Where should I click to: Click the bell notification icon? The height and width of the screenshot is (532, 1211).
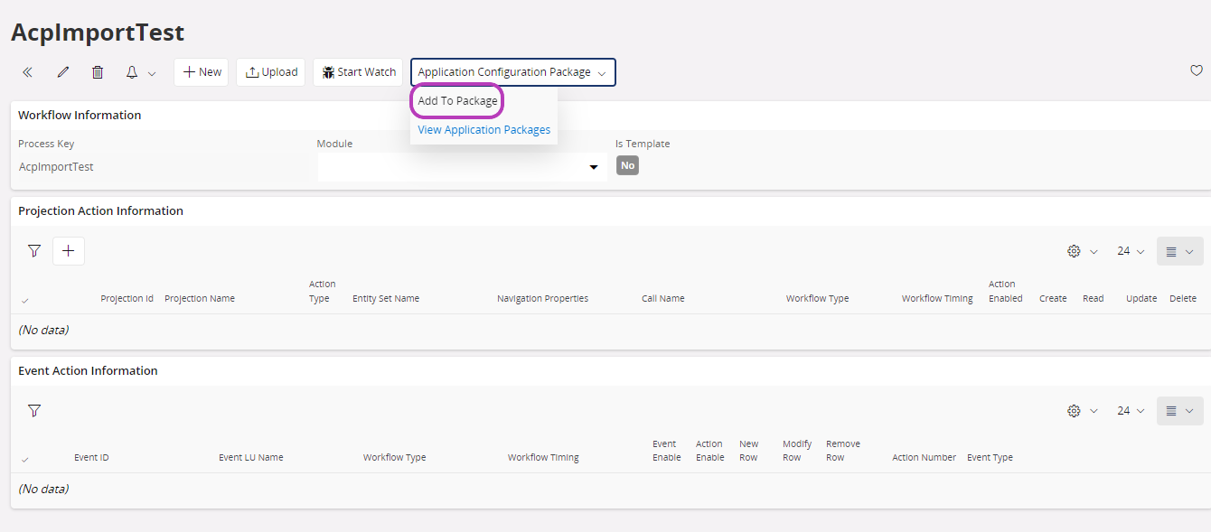tap(132, 72)
